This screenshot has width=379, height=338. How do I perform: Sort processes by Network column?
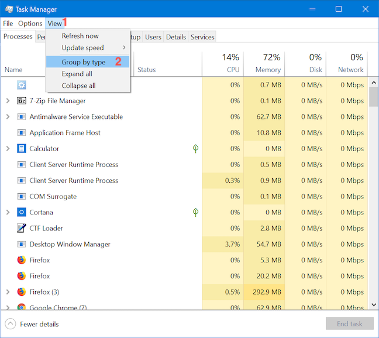[x=347, y=64]
